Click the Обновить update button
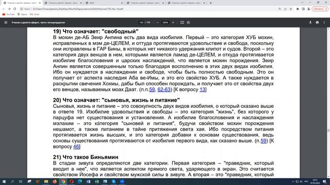This screenshot has height=185, width=330. tap(320, 9)
